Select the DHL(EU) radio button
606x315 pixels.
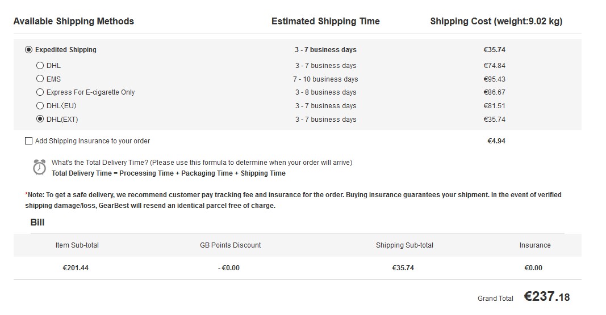pos(40,105)
